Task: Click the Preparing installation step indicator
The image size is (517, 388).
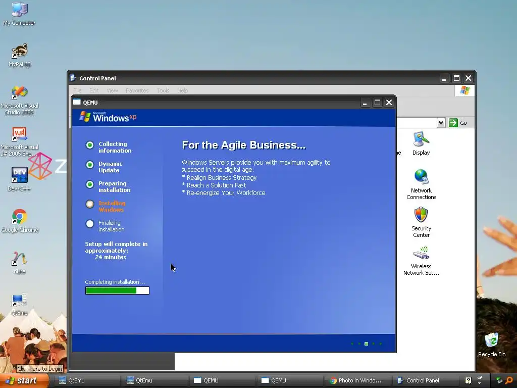Action: tap(90, 184)
